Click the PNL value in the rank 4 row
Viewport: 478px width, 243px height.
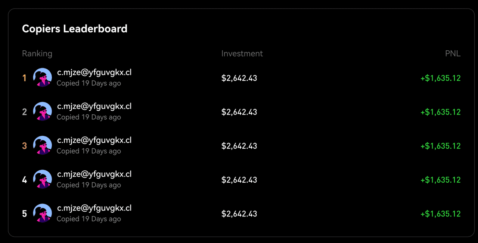tap(440, 180)
